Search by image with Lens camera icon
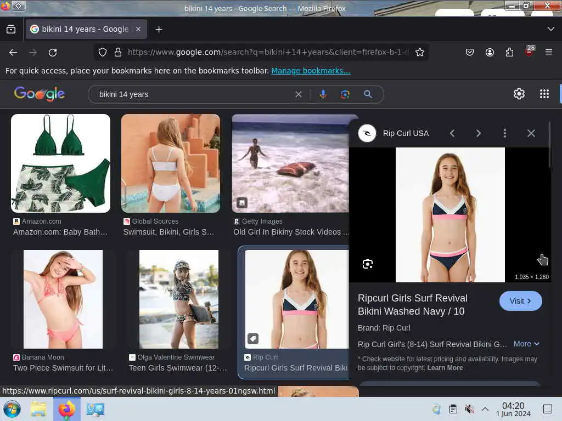 [345, 94]
